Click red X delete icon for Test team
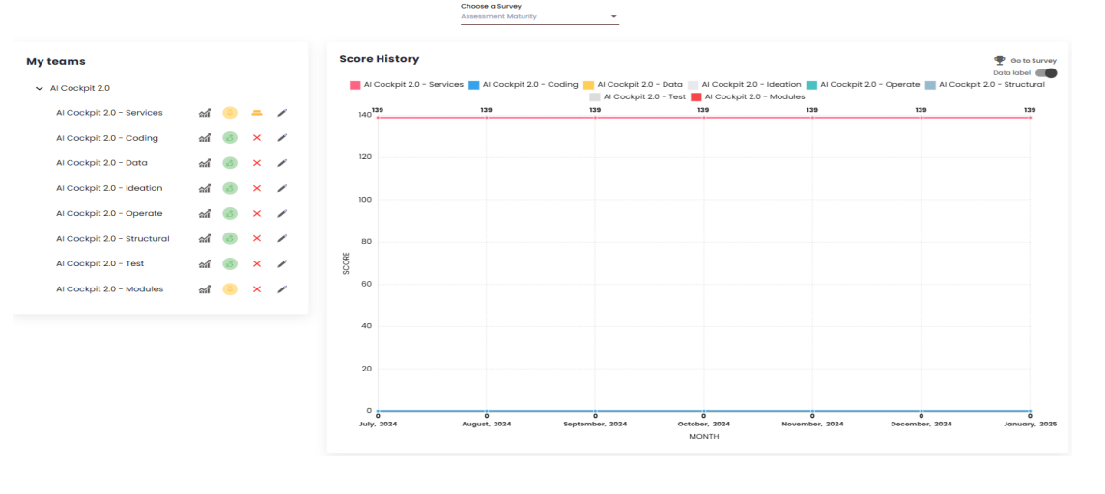 [x=257, y=263]
